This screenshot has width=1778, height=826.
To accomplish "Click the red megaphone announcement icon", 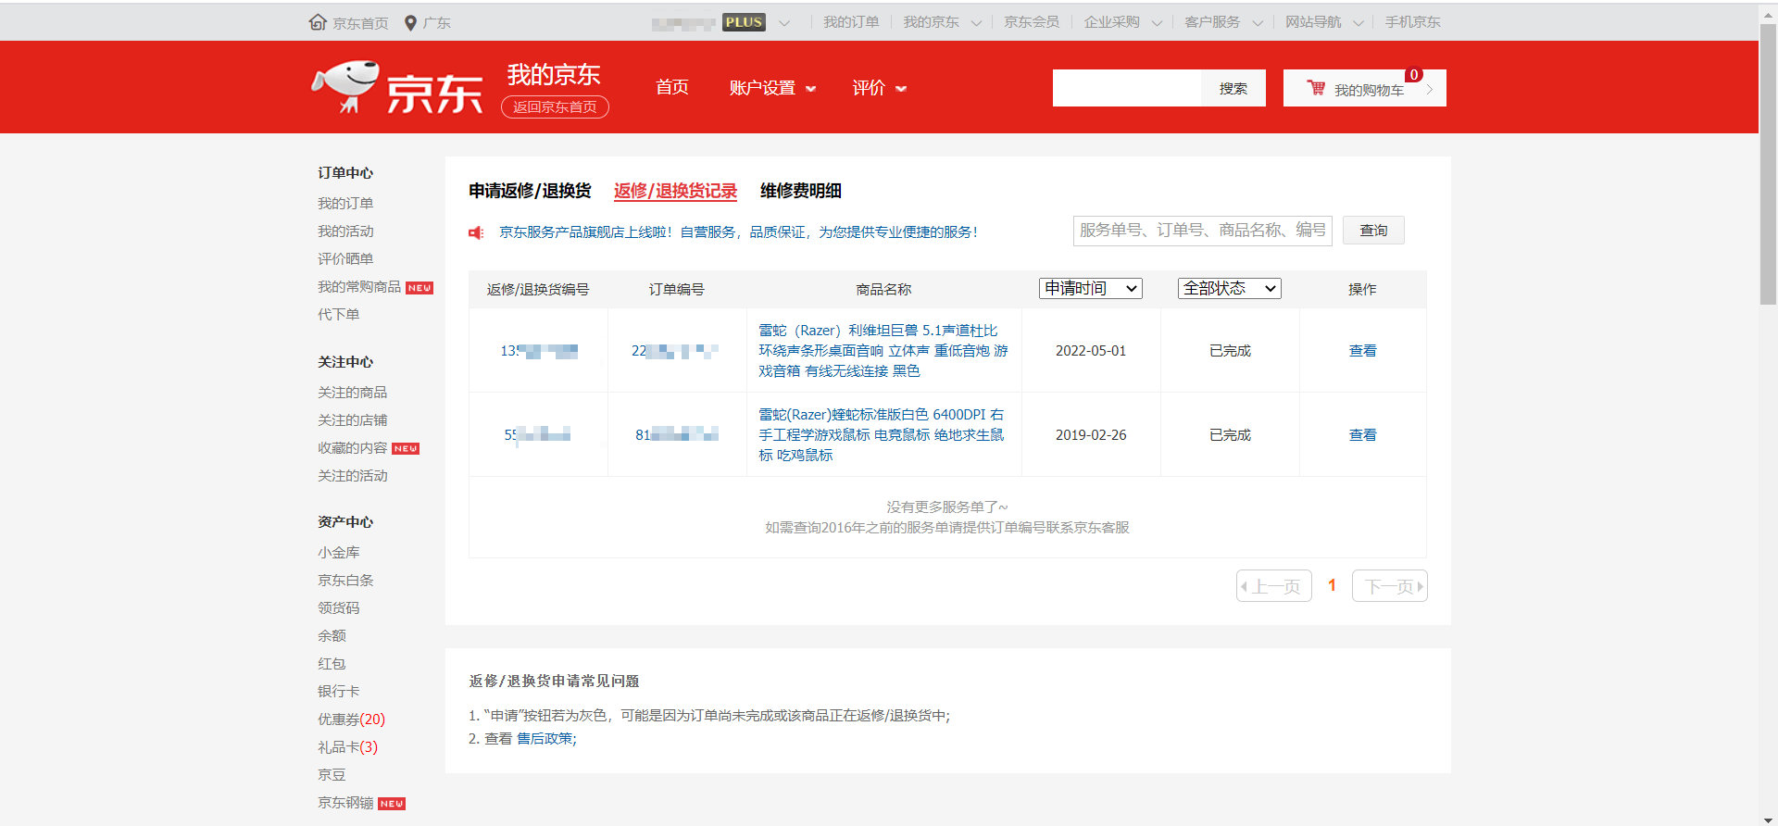I will click(x=476, y=232).
